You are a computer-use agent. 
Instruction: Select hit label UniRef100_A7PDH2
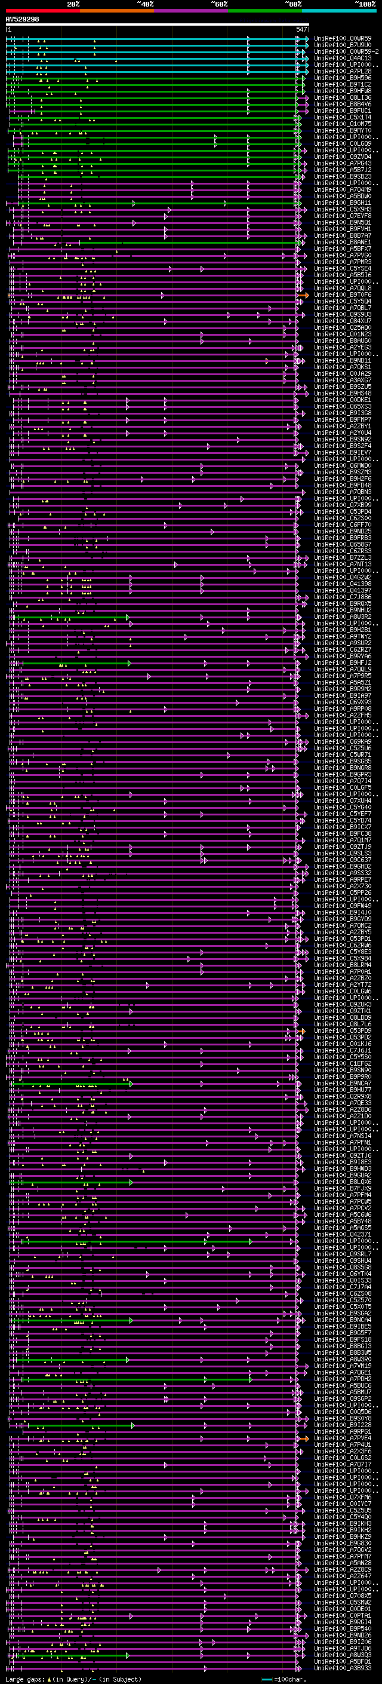click(x=343, y=1379)
